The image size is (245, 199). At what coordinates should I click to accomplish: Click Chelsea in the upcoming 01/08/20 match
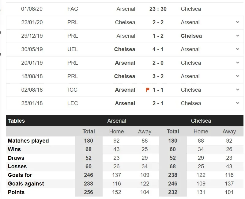click(191, 9)
